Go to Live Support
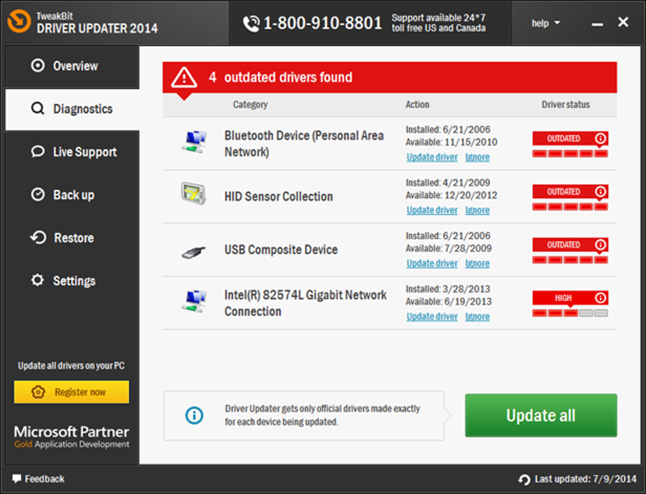 pyautogui.click(x=72, y=152)
